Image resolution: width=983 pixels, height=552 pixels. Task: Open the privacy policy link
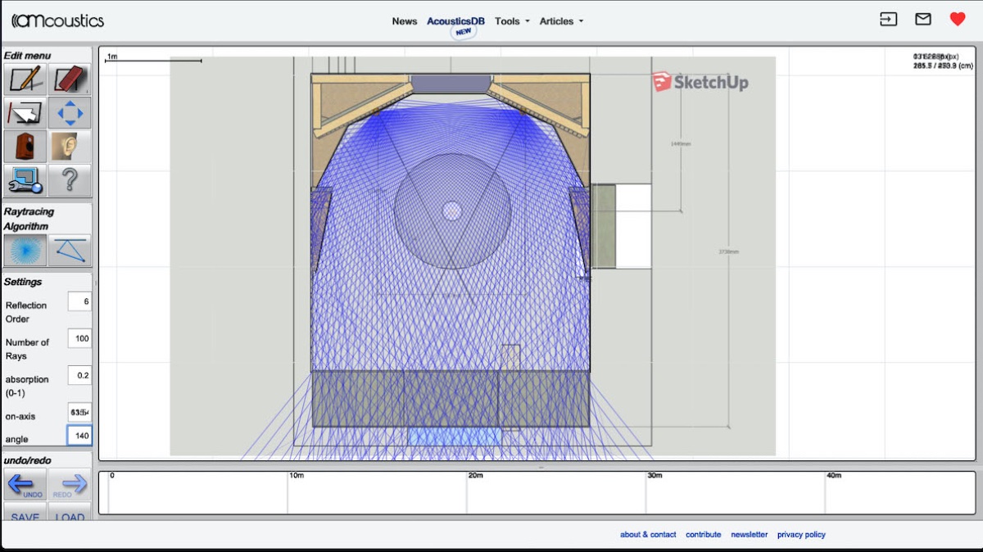[801, 535]
